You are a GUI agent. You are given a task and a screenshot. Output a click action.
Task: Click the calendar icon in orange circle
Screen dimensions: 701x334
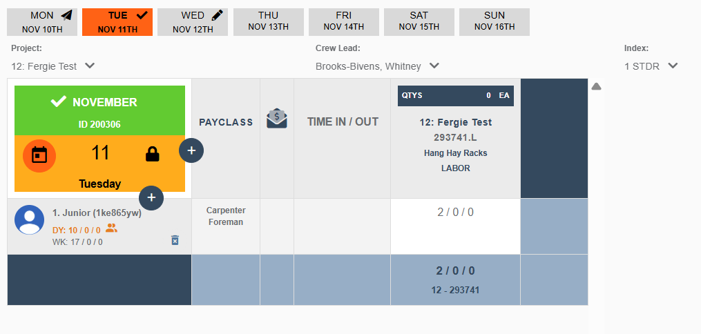pos(39,154)
